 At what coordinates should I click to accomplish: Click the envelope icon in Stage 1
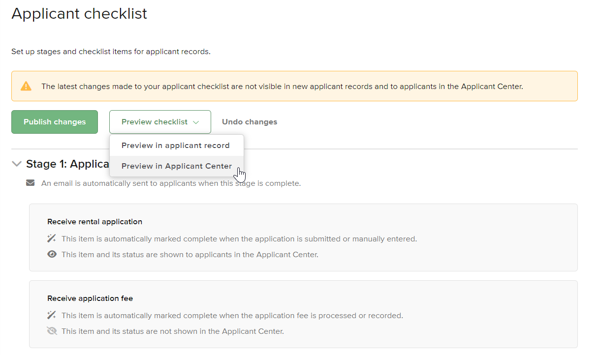point(30,182)
